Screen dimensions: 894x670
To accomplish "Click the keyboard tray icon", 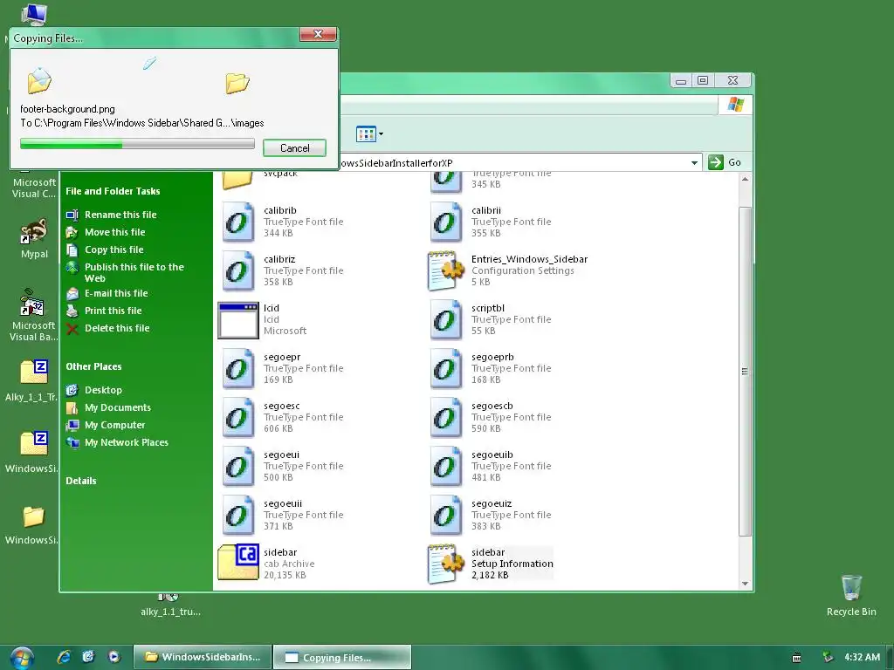I will pos(796,658).
